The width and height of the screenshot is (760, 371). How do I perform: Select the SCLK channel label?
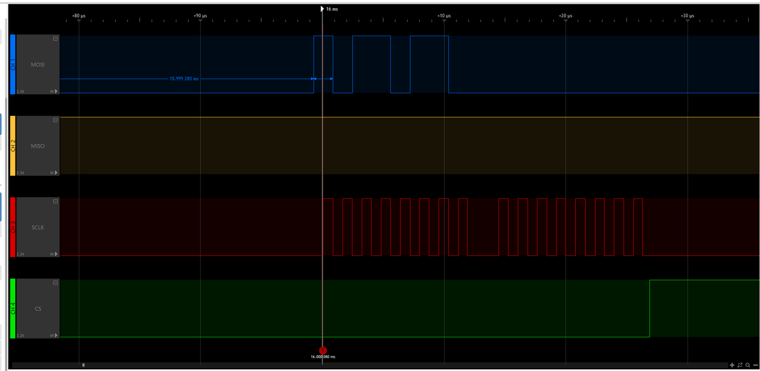pos(38,227)
